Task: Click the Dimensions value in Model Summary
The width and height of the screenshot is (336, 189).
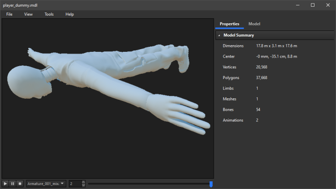Action: pos(276,46)
